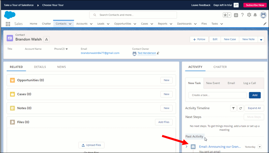
Task: Click the Opportunities crown icon
Action: click(x=12, y=80)
